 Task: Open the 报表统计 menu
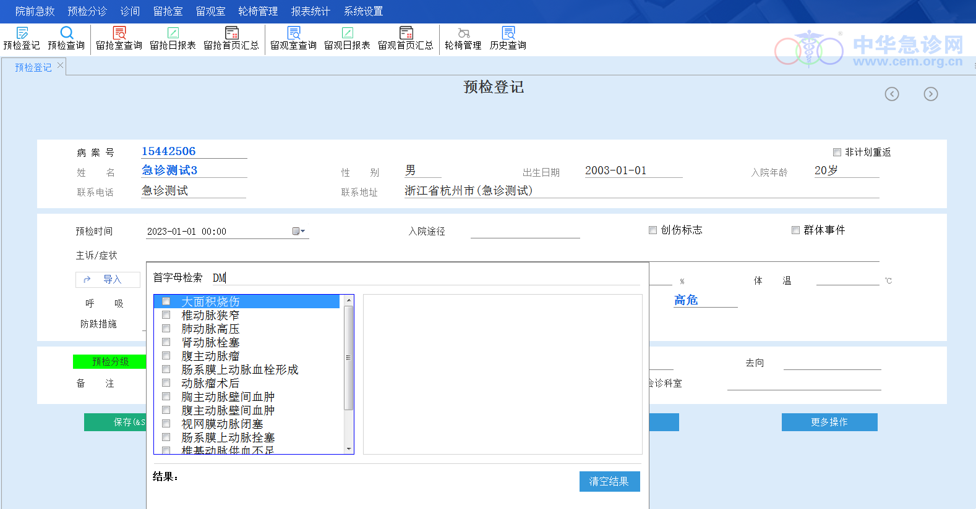(310, 11)
